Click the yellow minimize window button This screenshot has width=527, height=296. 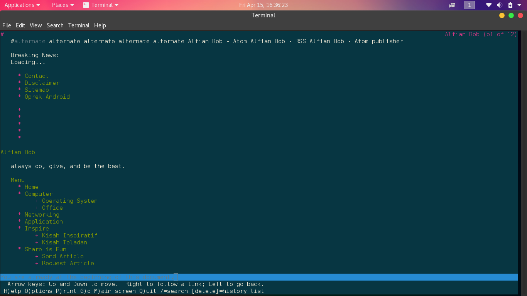coord(502,15)
